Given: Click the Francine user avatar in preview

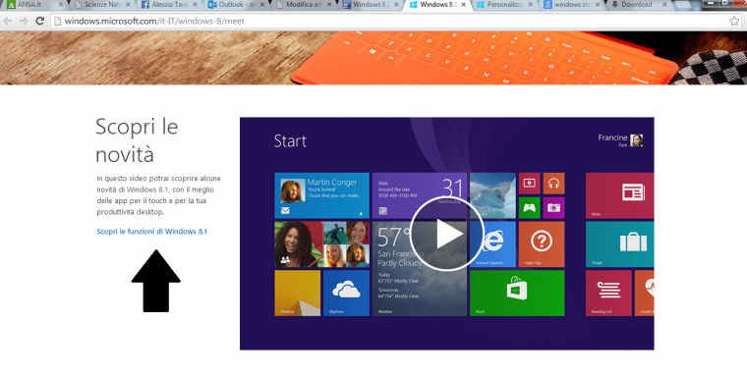Looking at the screenshot, I should click(637, 140).
